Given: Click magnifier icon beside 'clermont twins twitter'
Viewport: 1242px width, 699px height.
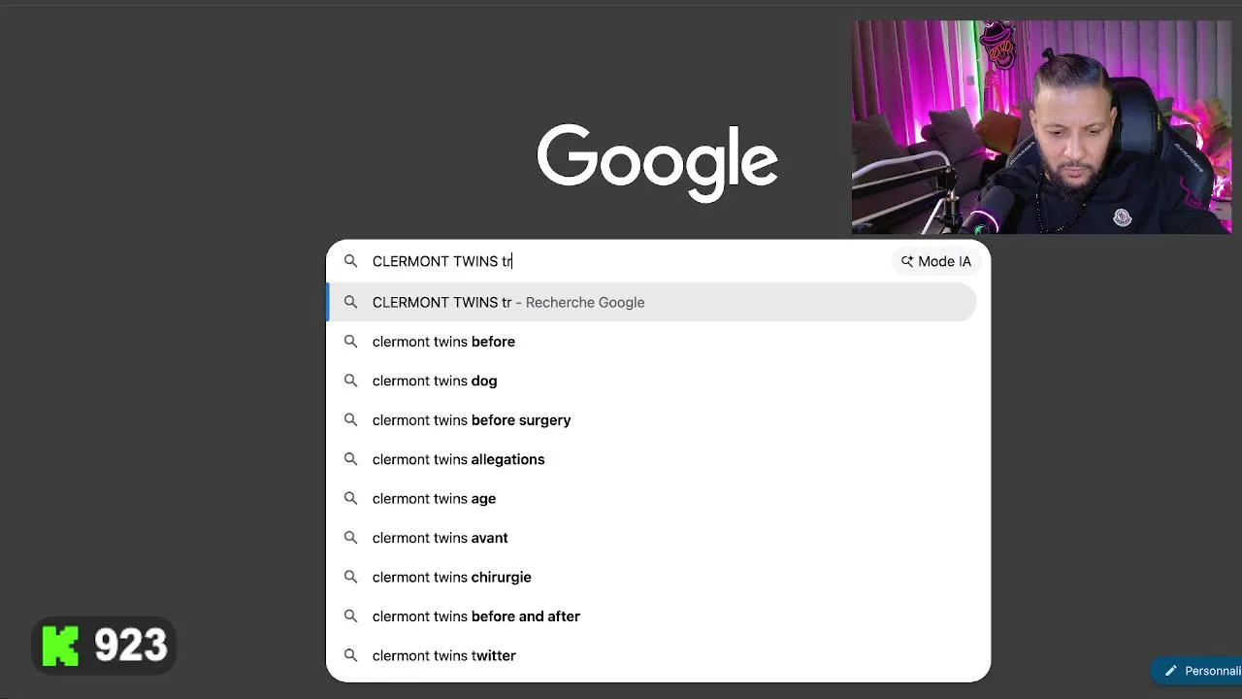Looking at the screenshot, I should (x=351, y=656).
